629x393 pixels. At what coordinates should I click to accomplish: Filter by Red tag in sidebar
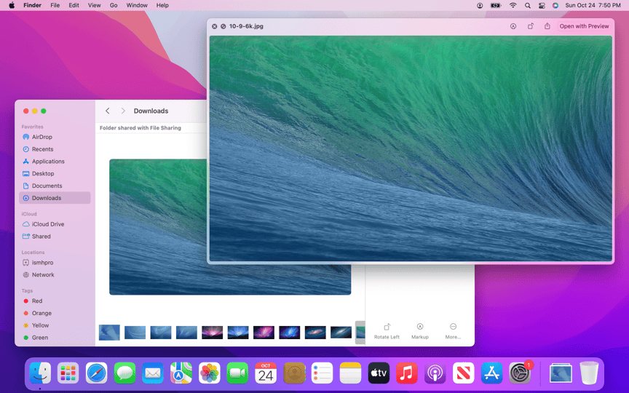[x=55, y=301]
